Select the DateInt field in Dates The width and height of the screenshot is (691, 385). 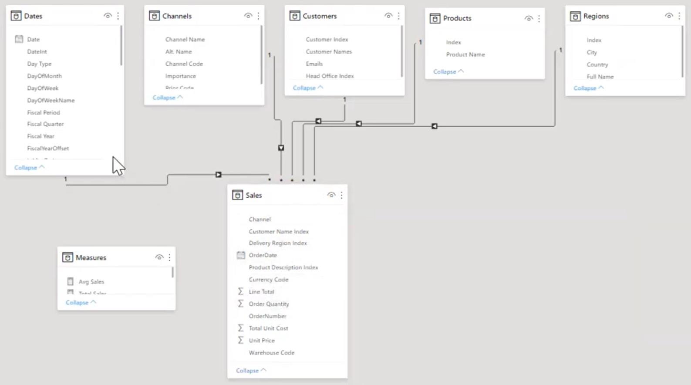[x=37, y=51]
